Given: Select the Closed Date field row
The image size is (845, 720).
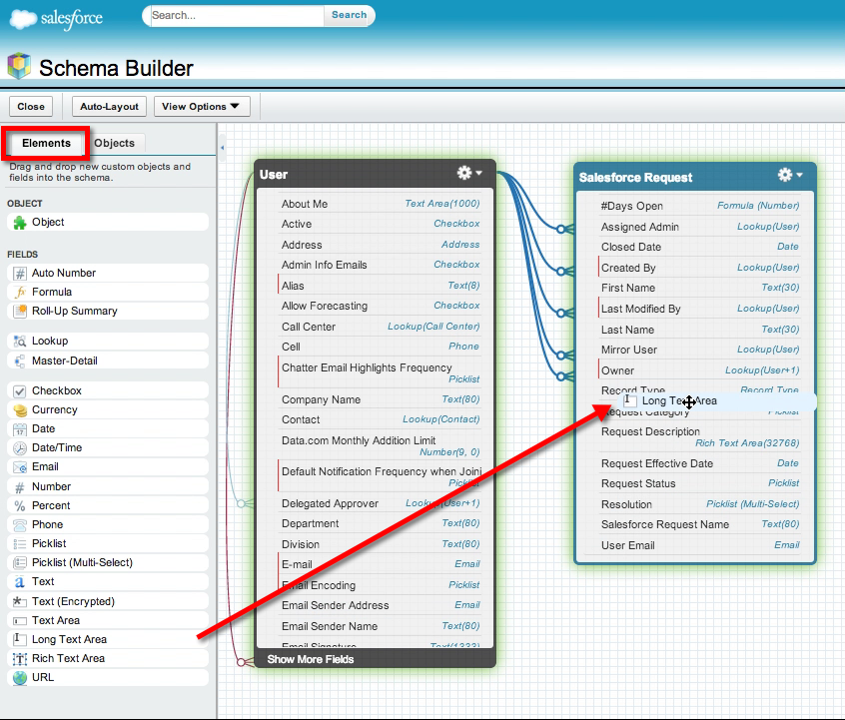Looking at the screenshot, I should pyautogui.click(x=699, y=247).
